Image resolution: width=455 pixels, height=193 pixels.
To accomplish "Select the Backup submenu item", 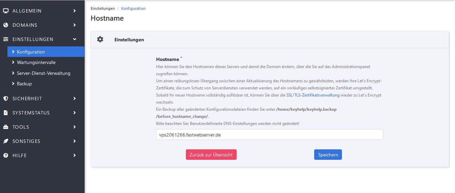I will [x=24, y=84].
